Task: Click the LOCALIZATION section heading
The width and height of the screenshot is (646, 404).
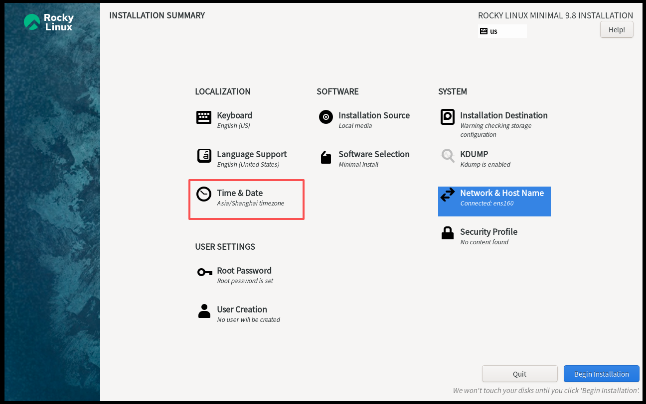Action: [x=223, y=92]
